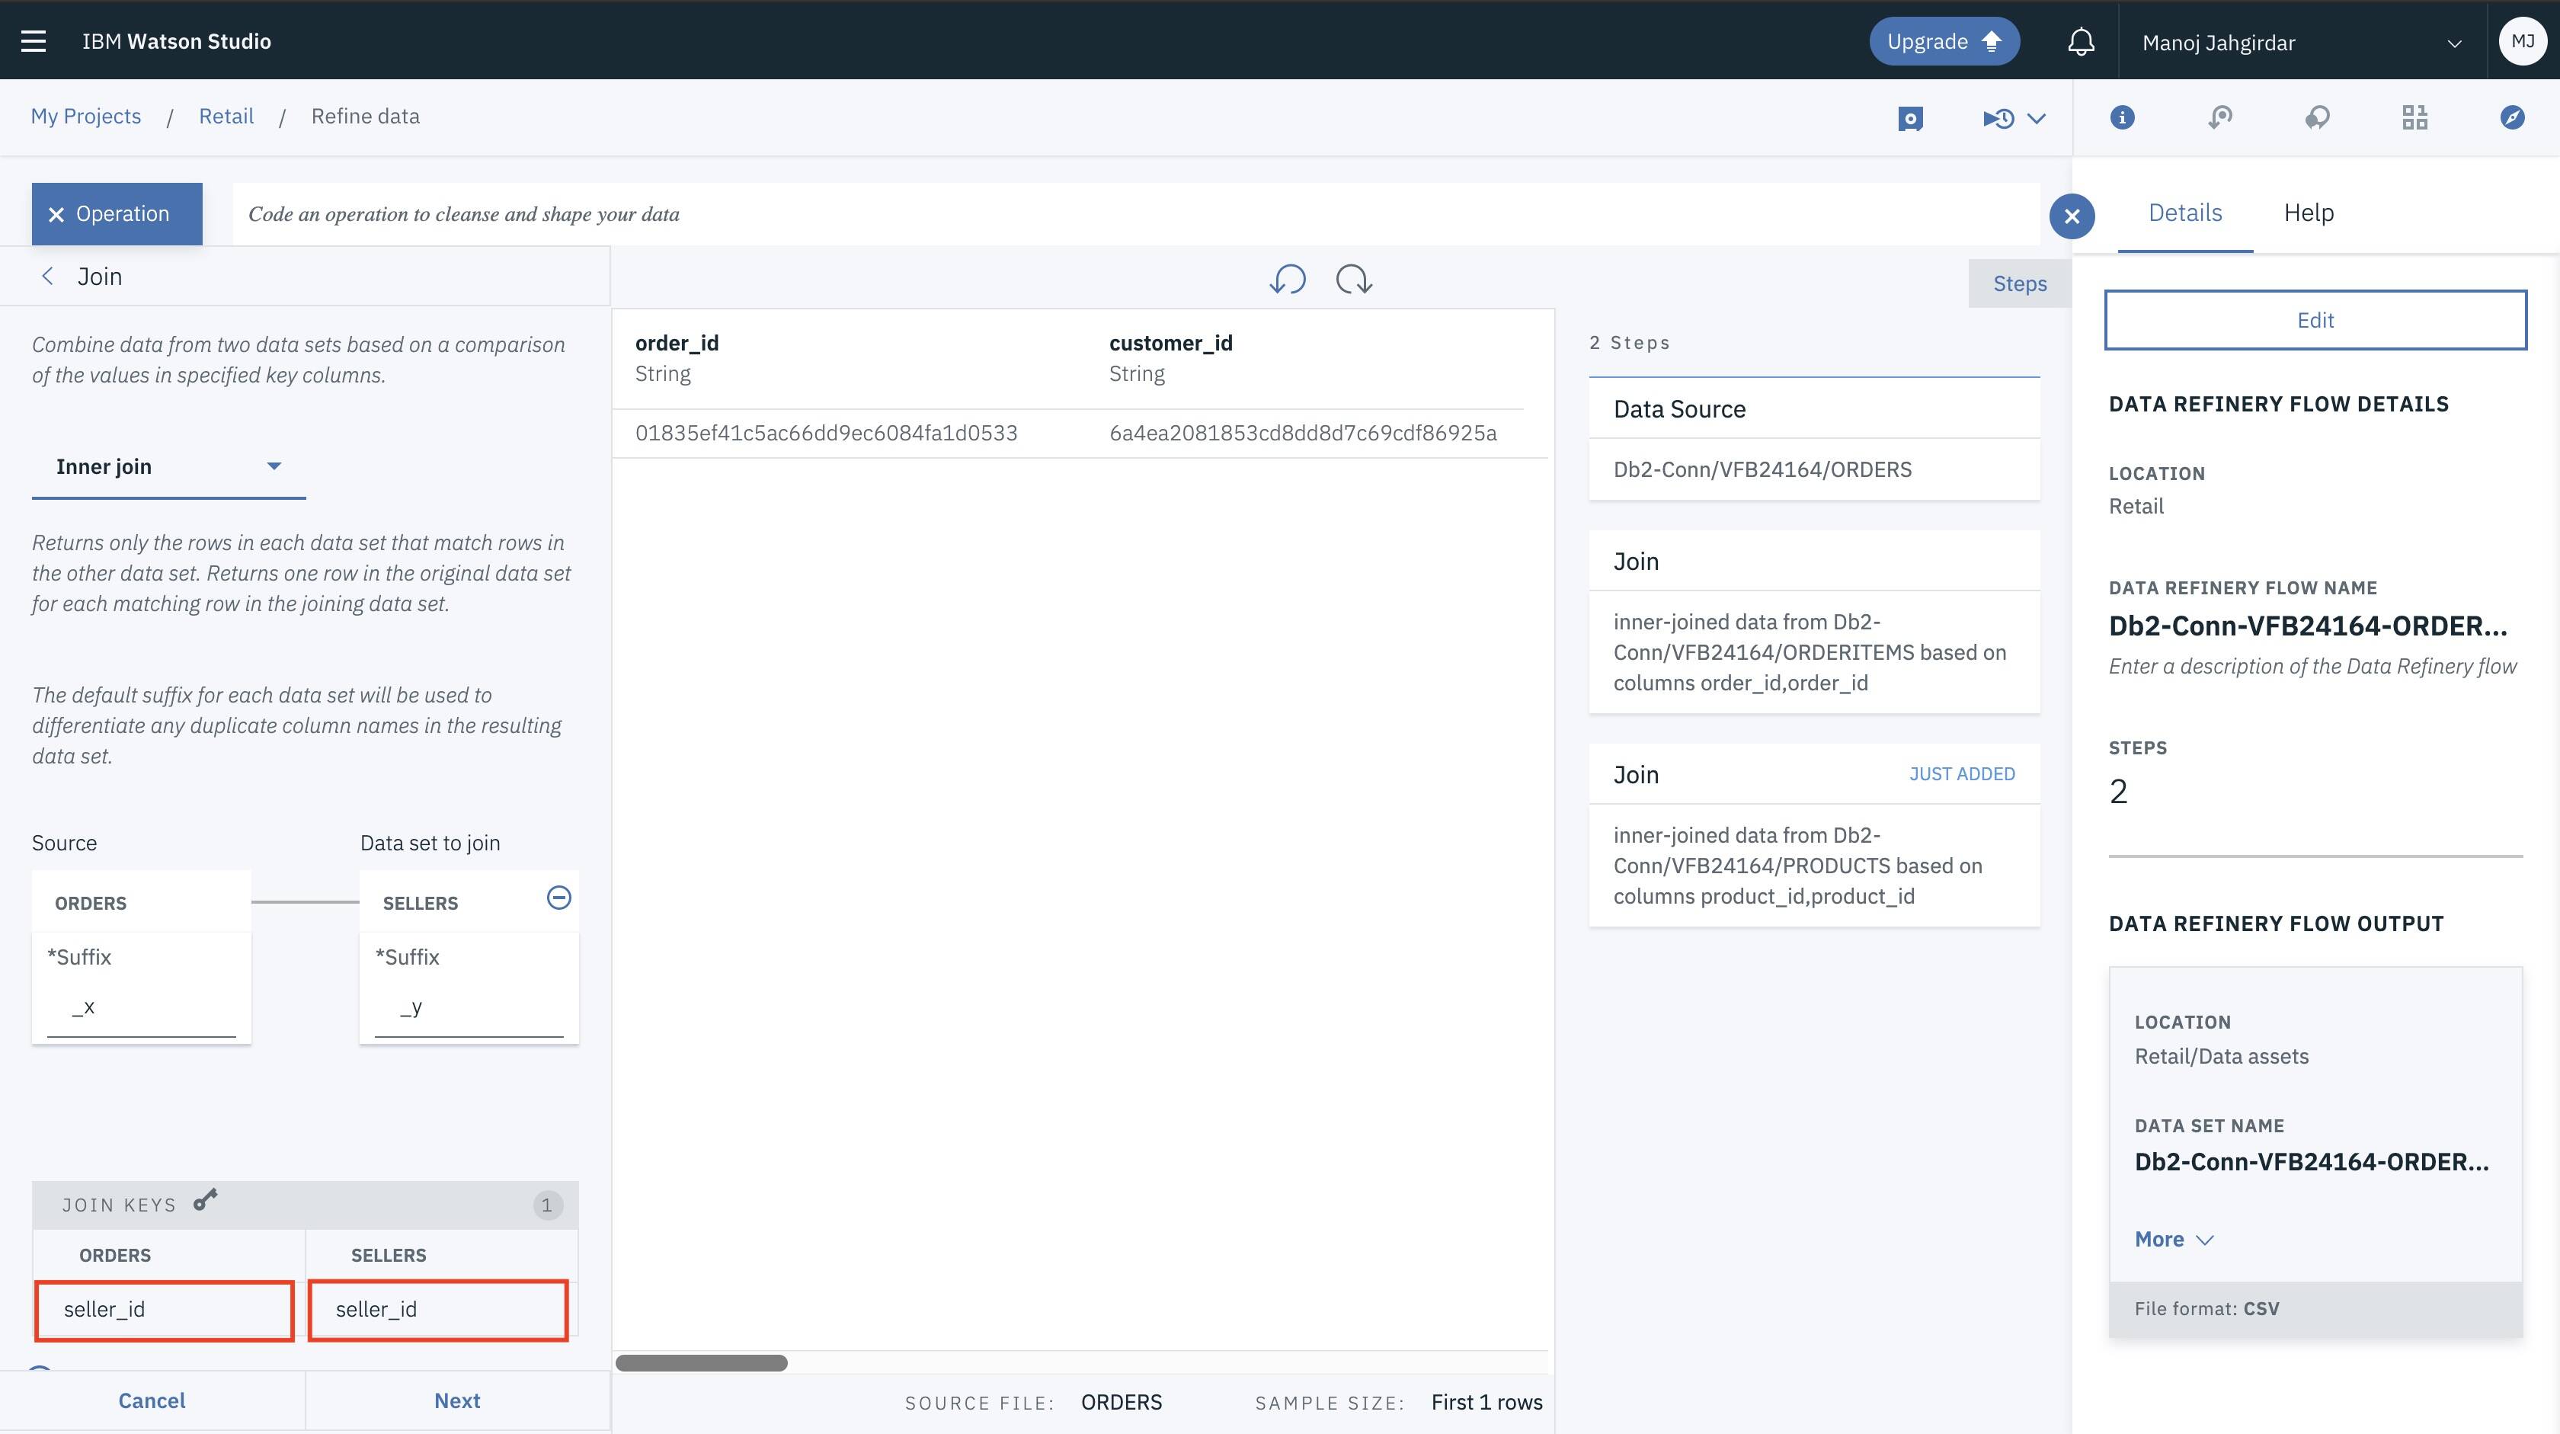Close the details side panel
Image resolution: width=2560 pixels, height=1434 pixels.
coord(2072,216)
